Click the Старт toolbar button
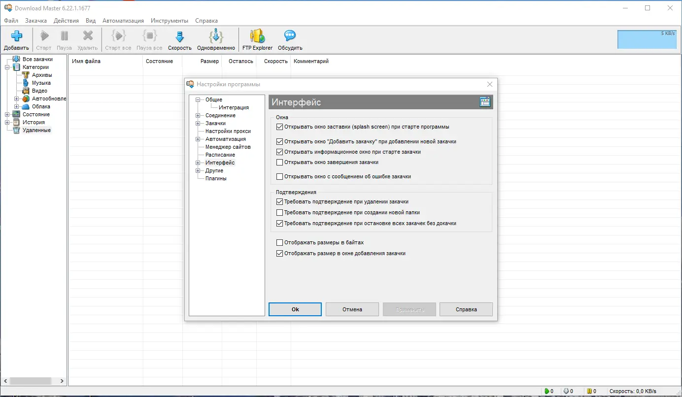The image size is (682, 397). click(44, 40)
